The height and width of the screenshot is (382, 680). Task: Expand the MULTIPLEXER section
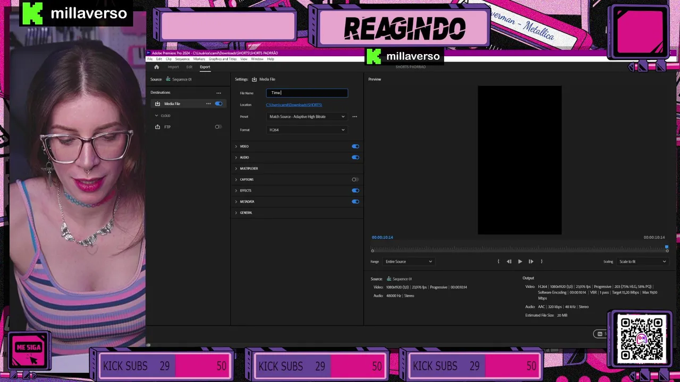[236, 169]
